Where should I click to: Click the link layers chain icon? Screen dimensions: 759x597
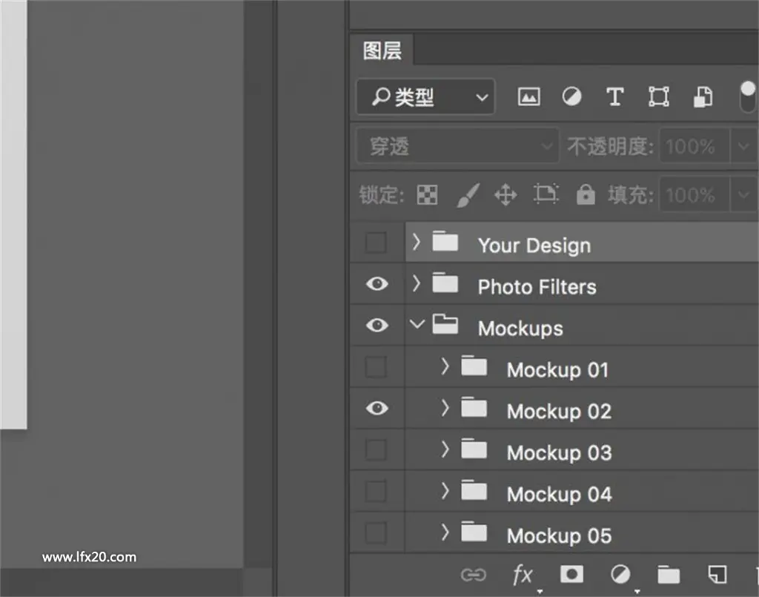pos(473,575)
